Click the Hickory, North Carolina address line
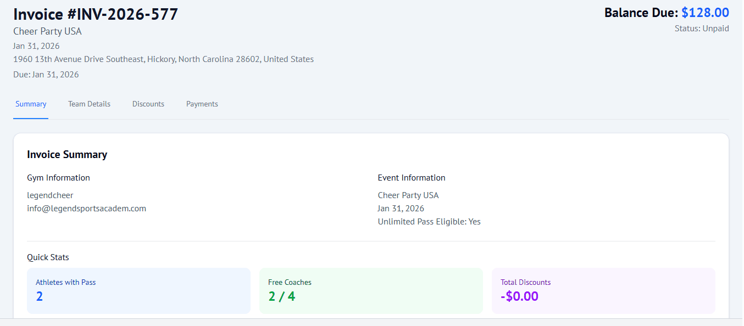 (x=163, y=59)
